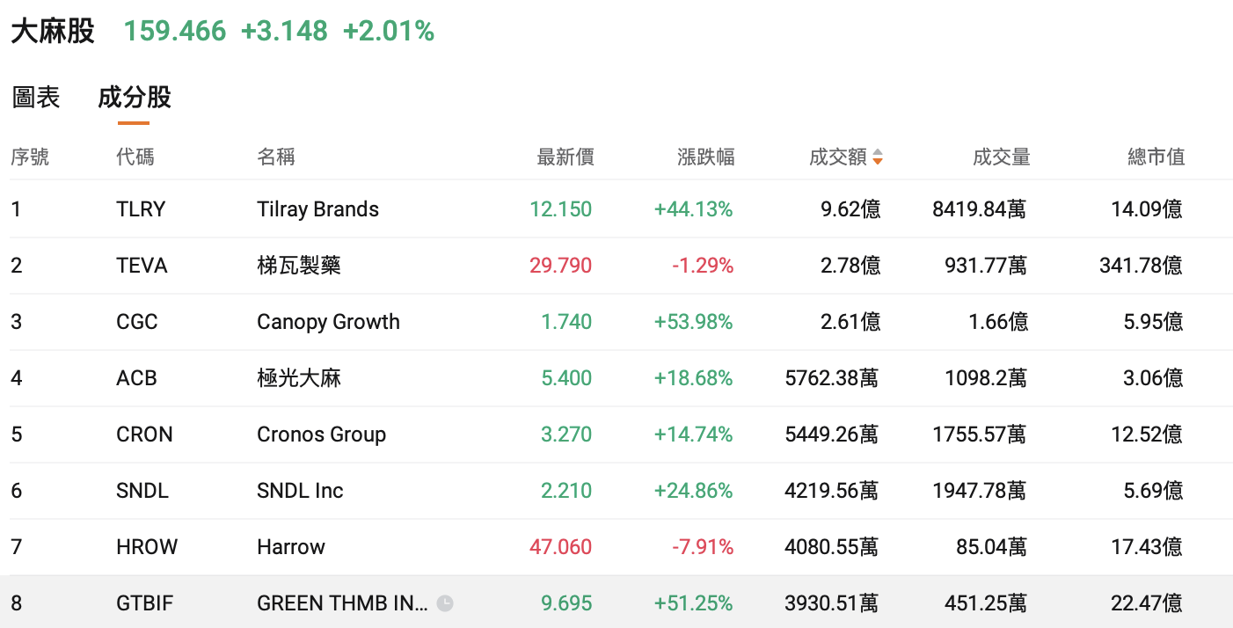Click the clock icon beside GREEN THMB IN…
The width and height of the screenshot is (1233, 628).
pos(445,603)
